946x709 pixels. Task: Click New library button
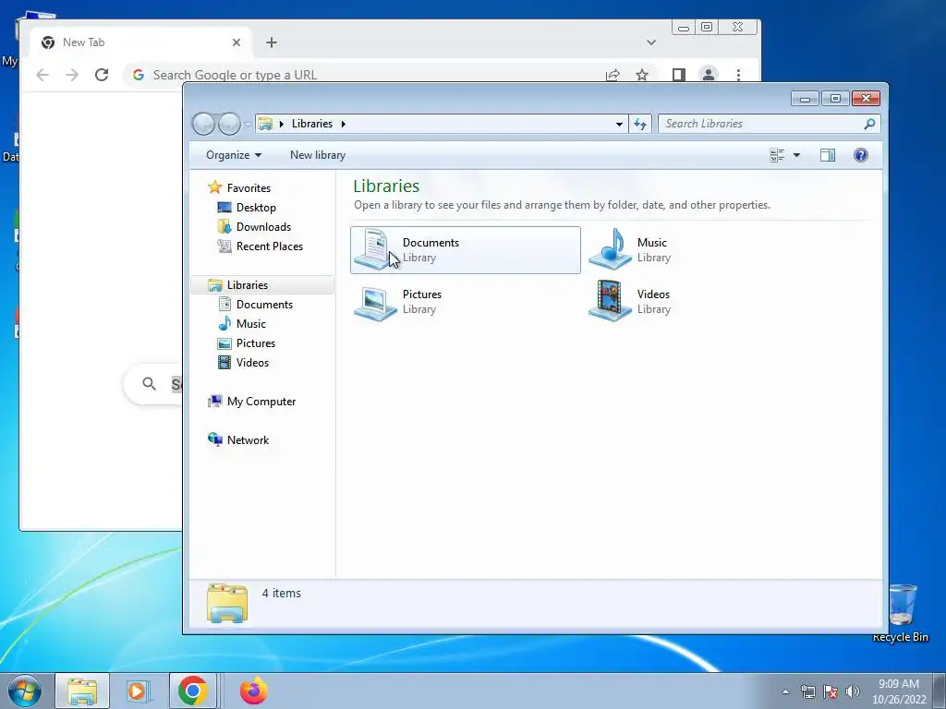click(318, 155)
